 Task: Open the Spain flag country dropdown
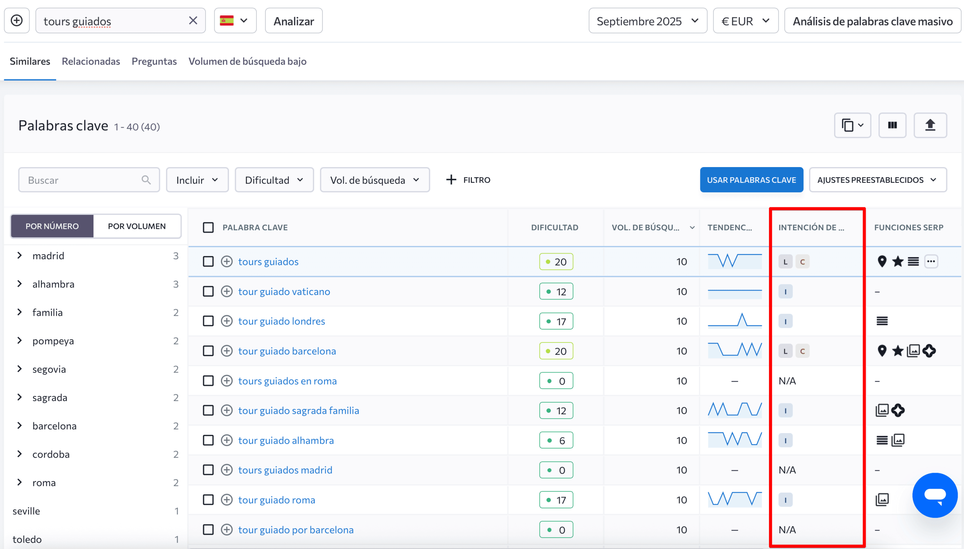pyautogui.click(x=235, y=21)
